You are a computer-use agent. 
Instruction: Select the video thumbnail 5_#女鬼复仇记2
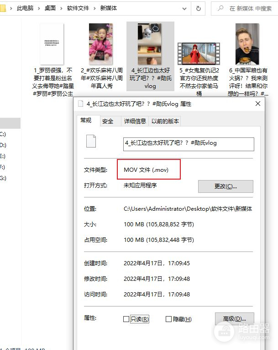[199, 54]
